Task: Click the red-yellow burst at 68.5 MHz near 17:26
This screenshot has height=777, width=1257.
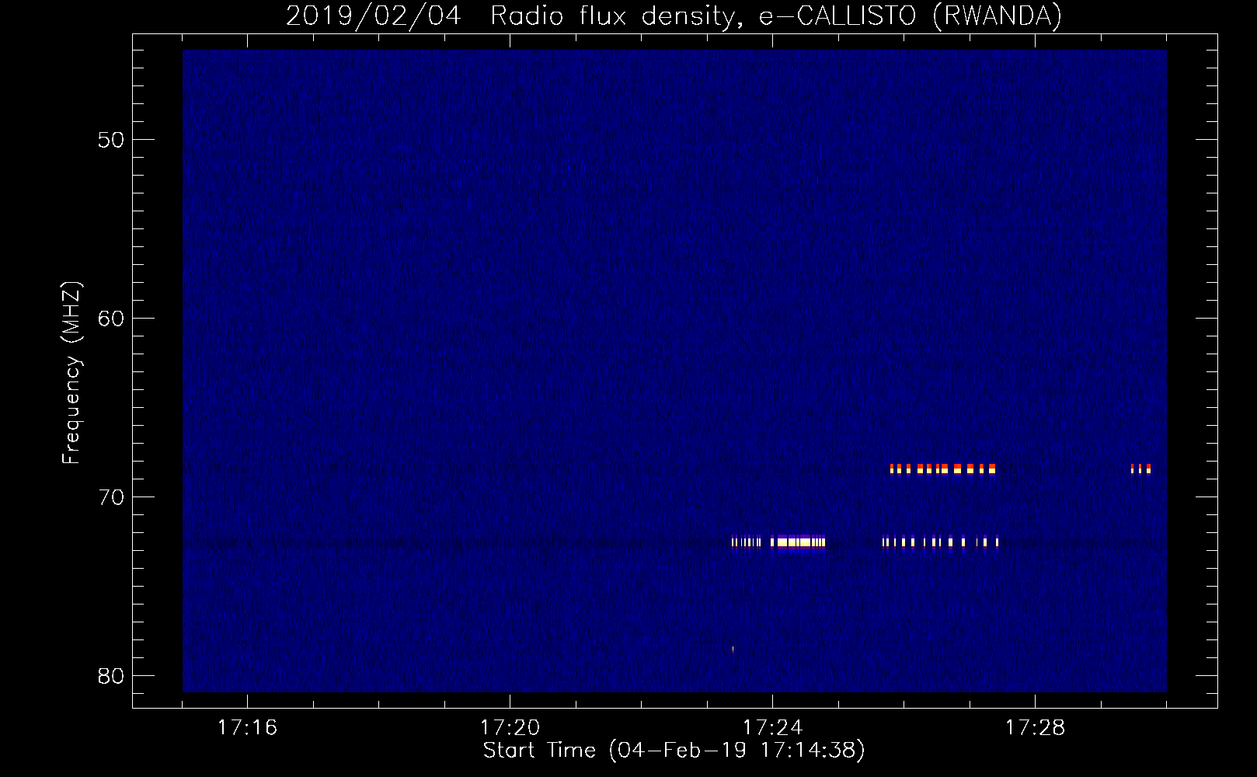Action: point(942,469)
